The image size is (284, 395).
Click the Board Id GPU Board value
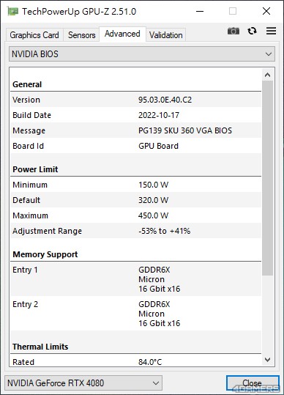pyautogui.click(x=159, y=146)
